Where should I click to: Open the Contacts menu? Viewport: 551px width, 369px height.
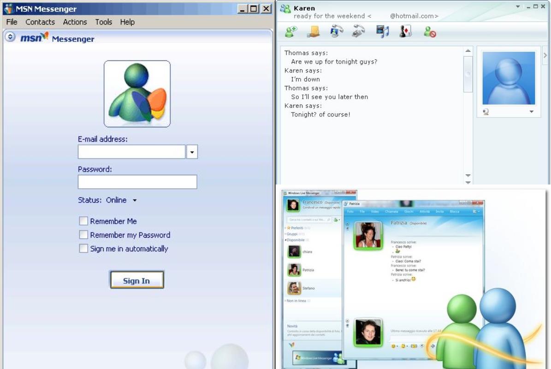[x=40, y=22]
